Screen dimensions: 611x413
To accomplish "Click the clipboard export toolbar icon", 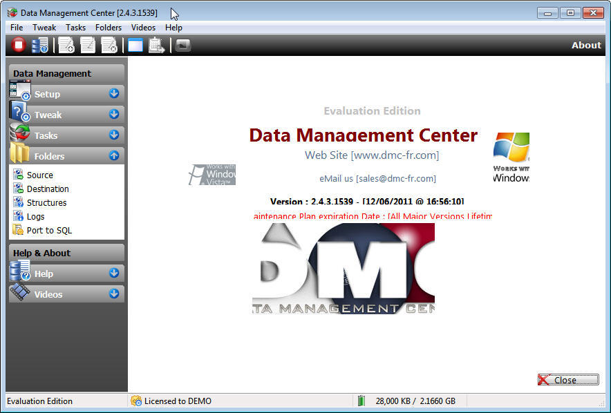I will click(x=157, y=45).
